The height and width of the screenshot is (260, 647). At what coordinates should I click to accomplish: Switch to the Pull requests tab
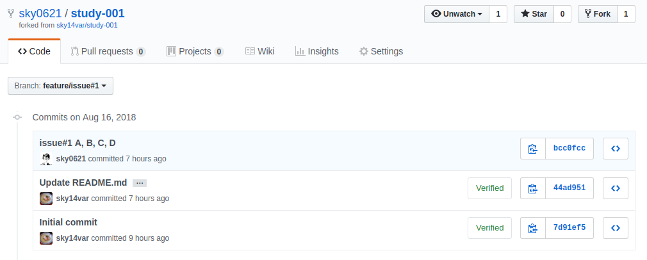tap(108, 51)
